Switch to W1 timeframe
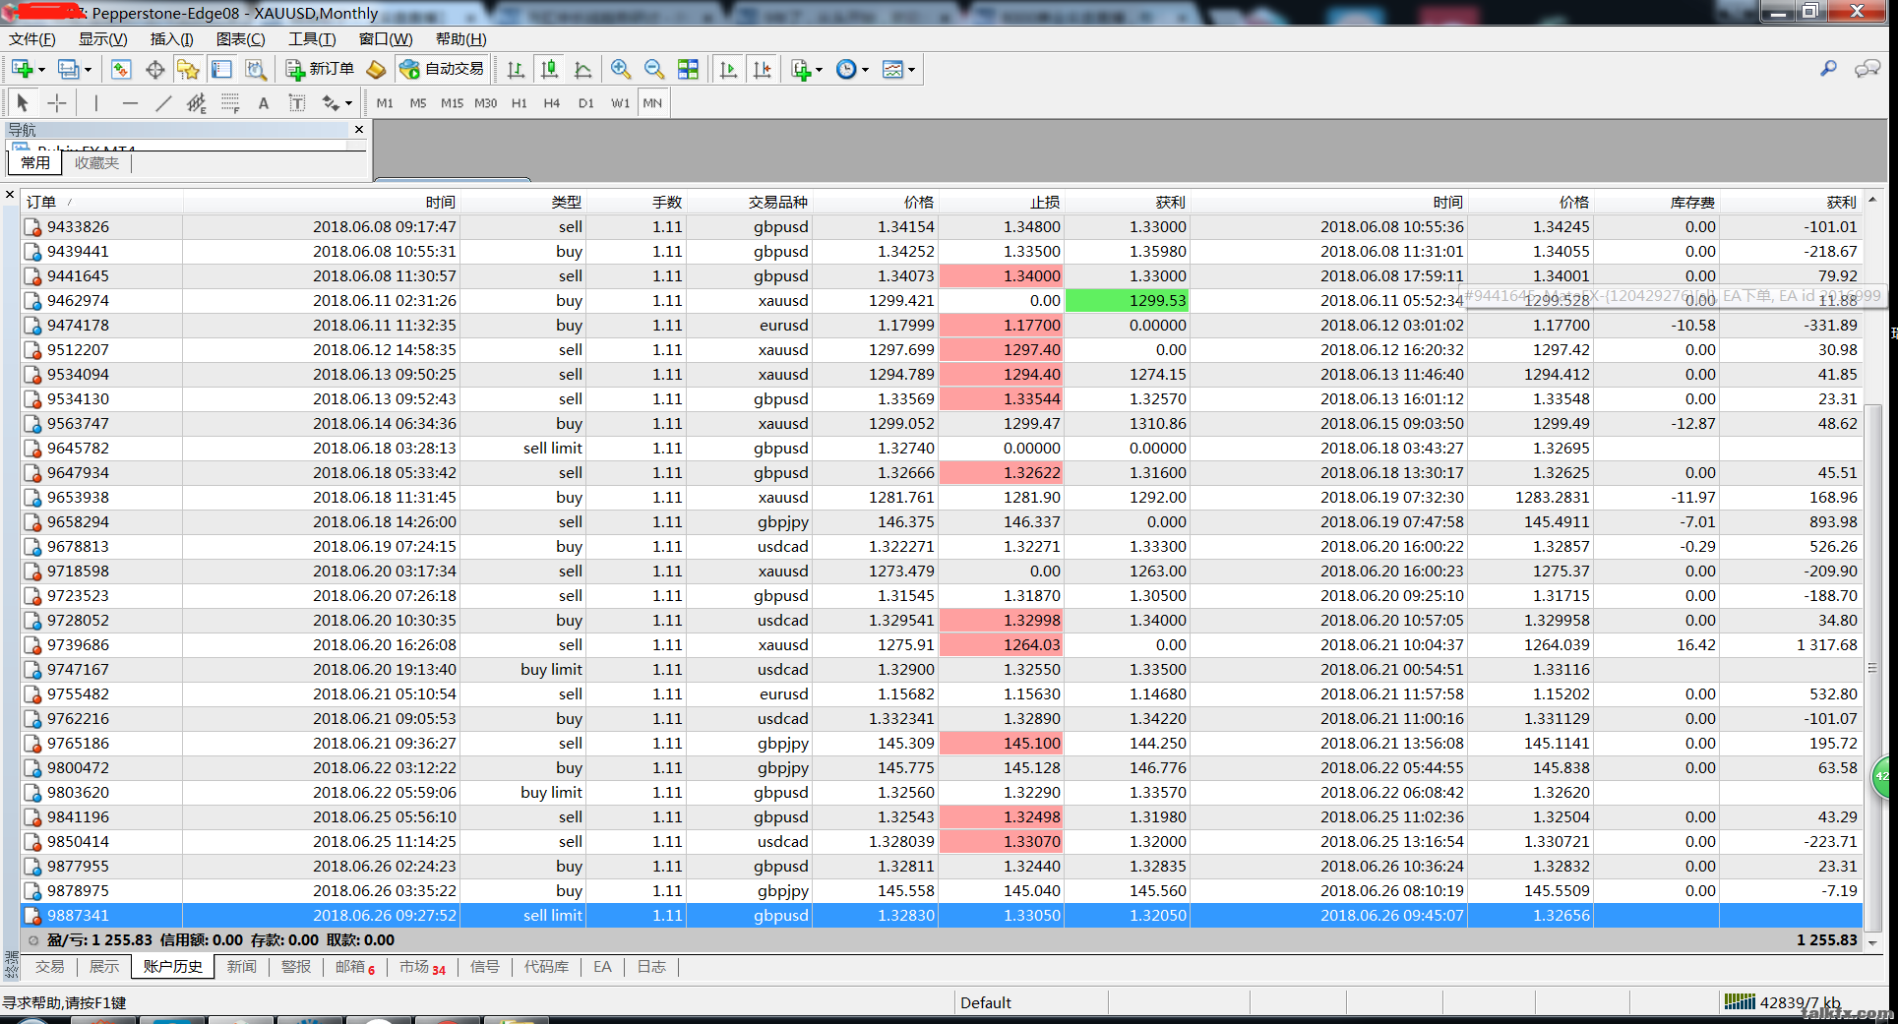Viewport: 1898px width, 1024px height. click(x=620, y=102)
